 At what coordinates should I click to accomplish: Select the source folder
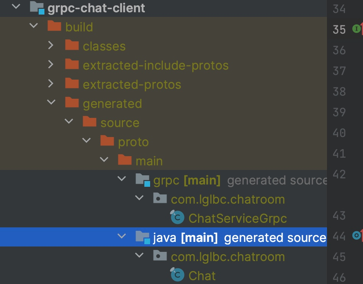[x=119, y=123]
